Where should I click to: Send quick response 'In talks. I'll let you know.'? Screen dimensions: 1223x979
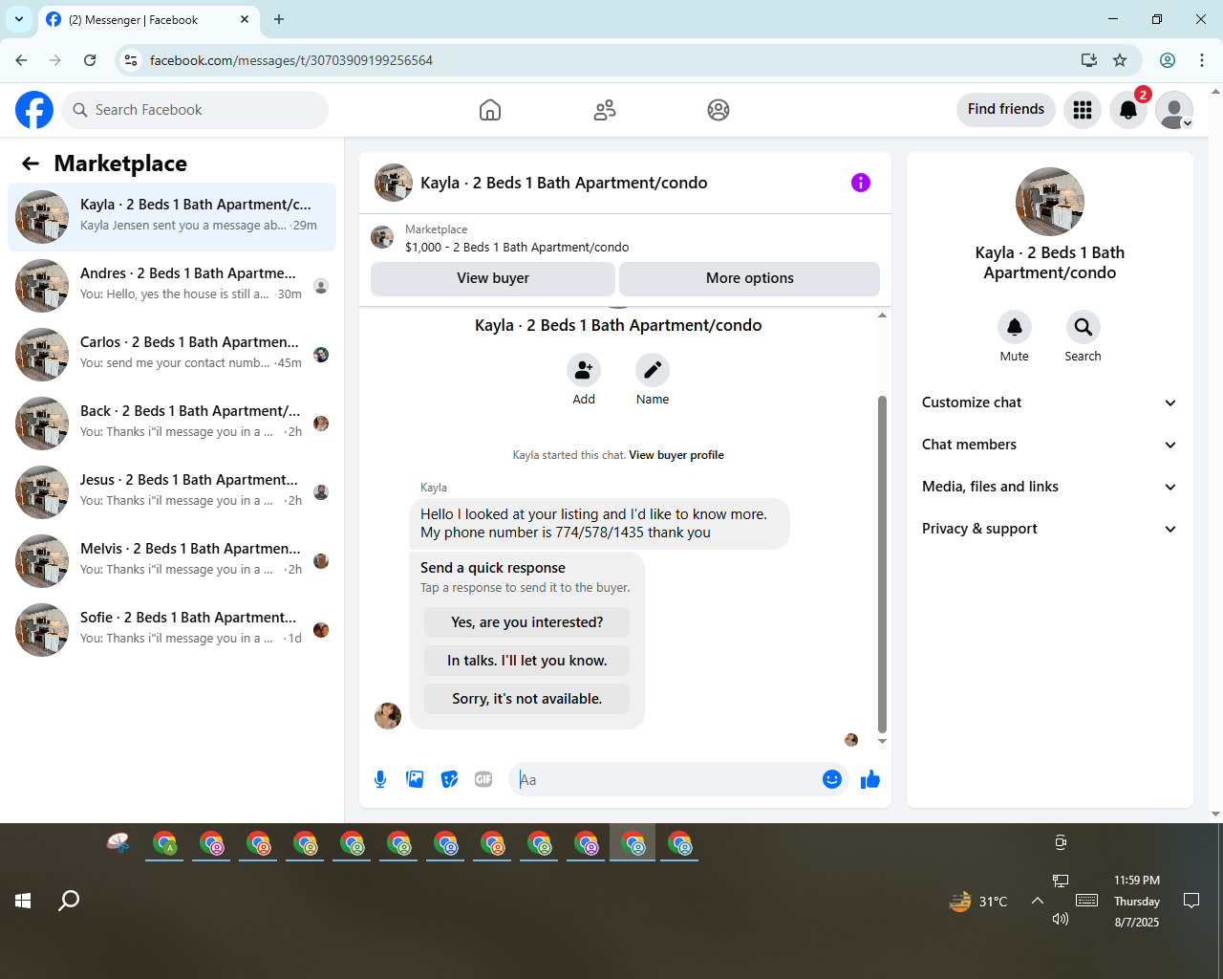(x=527, y=661)
